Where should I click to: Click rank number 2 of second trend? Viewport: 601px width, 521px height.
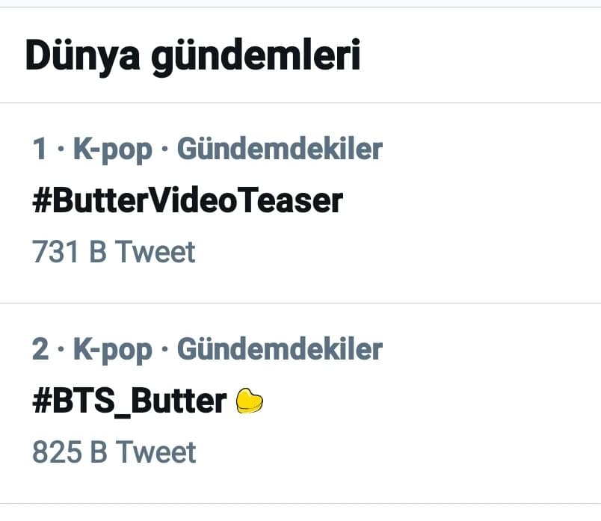coord(40,349)
